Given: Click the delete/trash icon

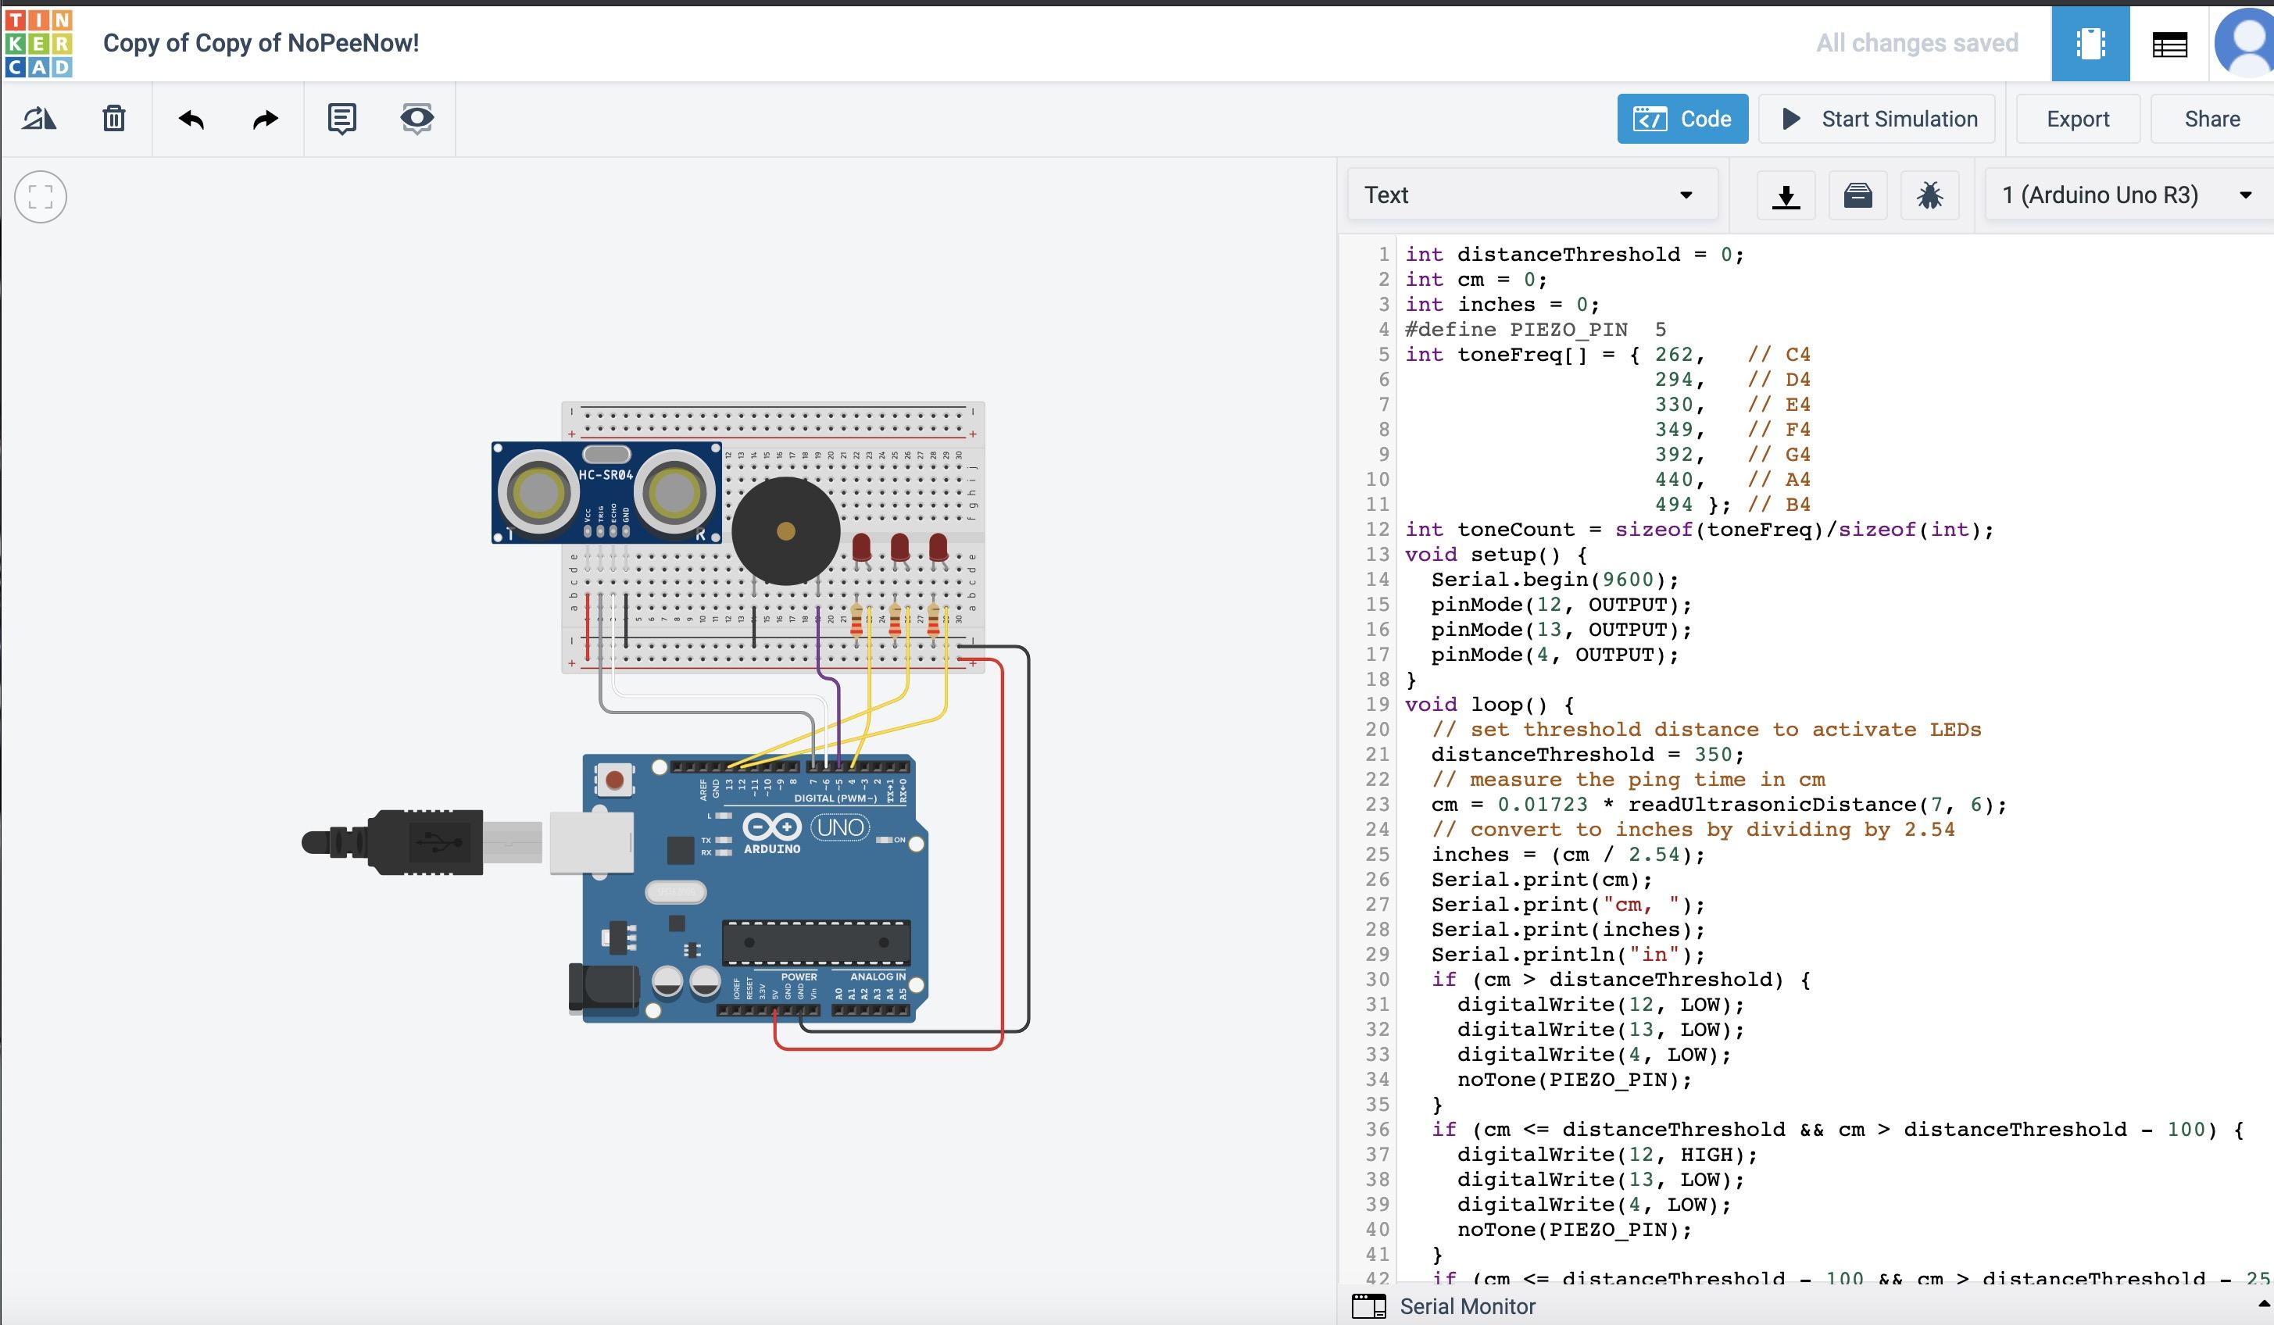Looking at the screenshot, I should click(113, 118).
